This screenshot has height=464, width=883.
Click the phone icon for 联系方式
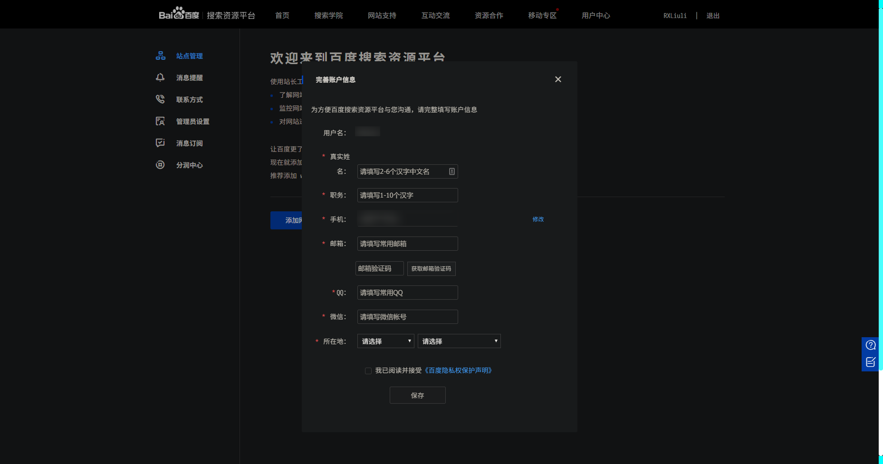click(x=161, y=99)
